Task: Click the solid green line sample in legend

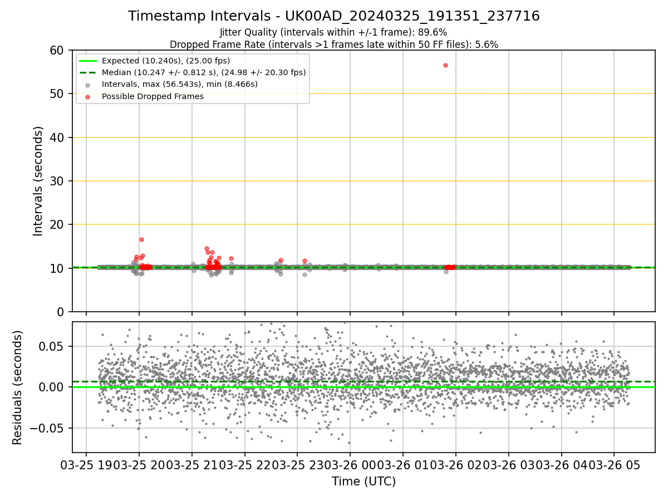Action: tap(89, 61)
